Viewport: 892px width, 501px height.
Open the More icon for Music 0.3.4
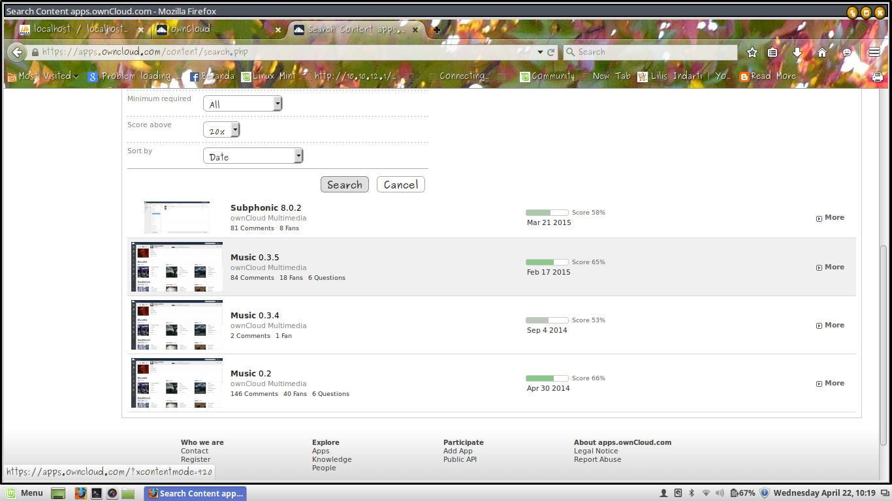click(x=819, y=326)
